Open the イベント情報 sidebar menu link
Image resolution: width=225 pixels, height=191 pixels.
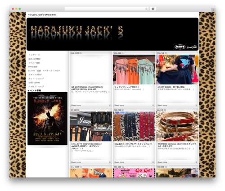(34, 63)
